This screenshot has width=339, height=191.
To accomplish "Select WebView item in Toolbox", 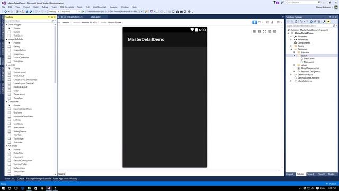I will [17, 142].
